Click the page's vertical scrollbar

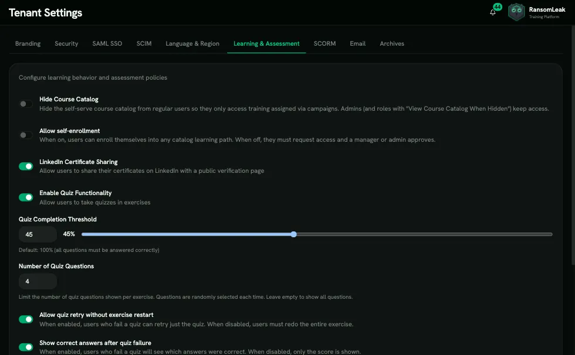(573, 145)
